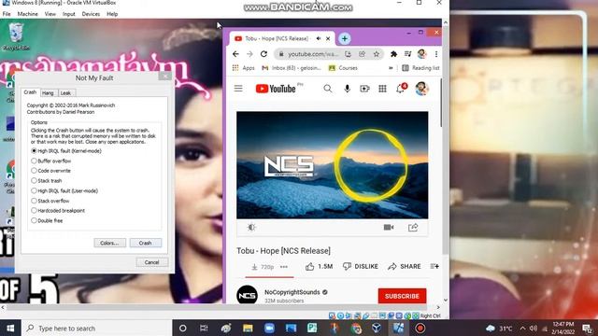Click the taskbar search box
The image size is (598, 336).
tap(97, 328)
